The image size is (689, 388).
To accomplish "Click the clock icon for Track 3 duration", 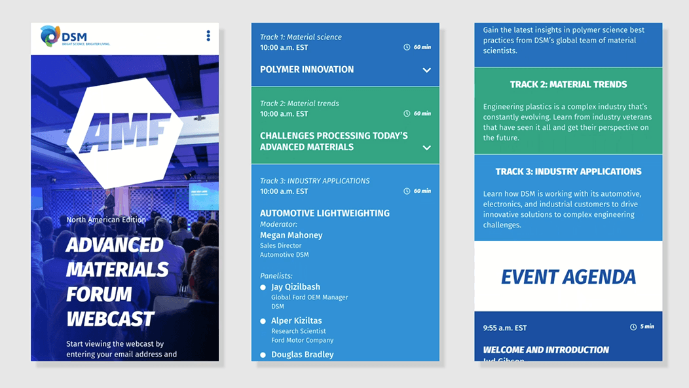I will (x=407, y=191).
